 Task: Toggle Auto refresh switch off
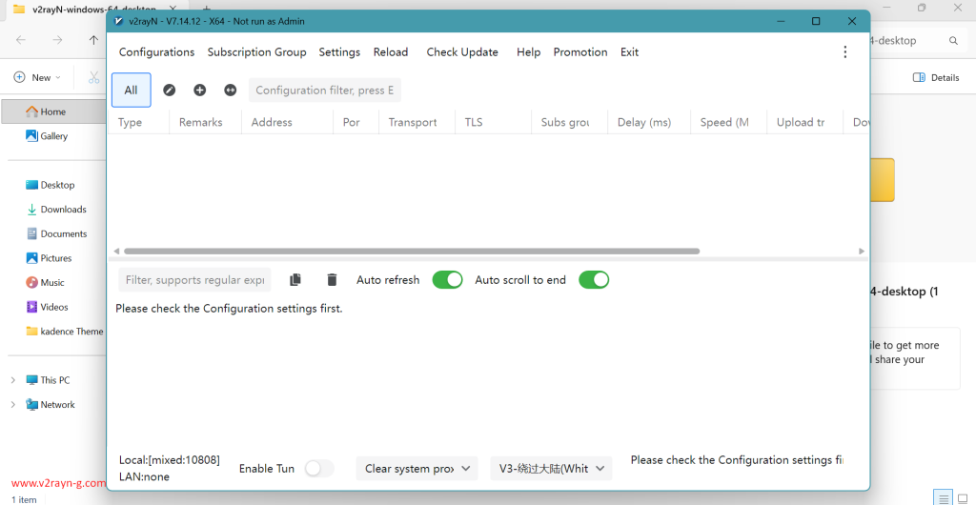(x=448, y=280)
